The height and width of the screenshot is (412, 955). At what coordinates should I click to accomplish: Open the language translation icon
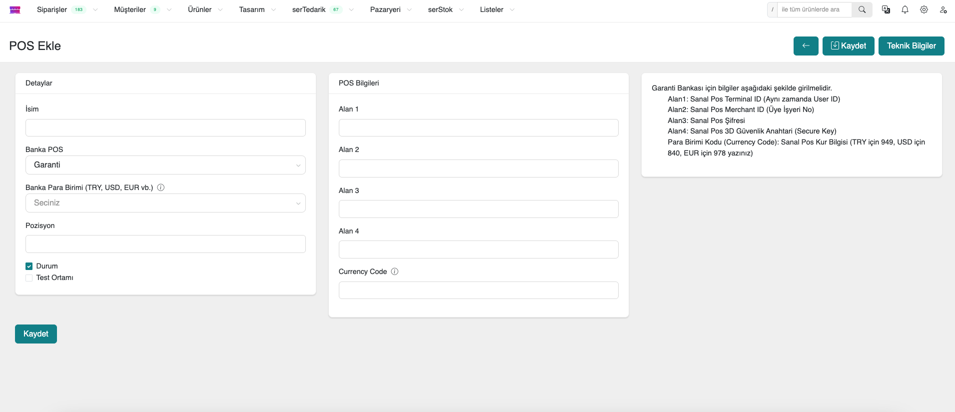[886, 9]
